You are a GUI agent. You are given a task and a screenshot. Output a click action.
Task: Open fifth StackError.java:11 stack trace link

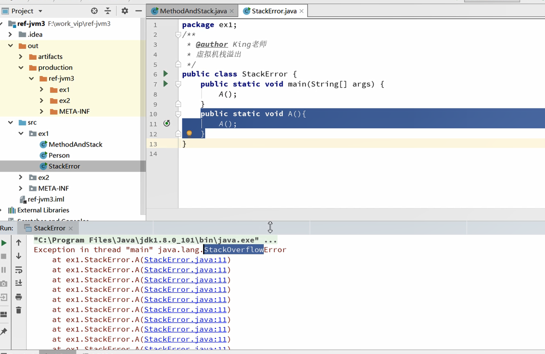tap(185, 300)
